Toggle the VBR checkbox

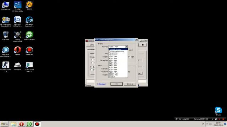pos(129,57)
